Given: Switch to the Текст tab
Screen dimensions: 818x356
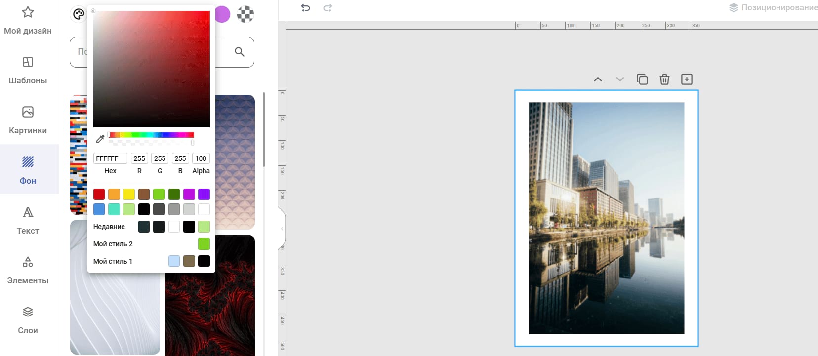Looking at the screenshot, I should pyautogui.click(x=28, y=220).
